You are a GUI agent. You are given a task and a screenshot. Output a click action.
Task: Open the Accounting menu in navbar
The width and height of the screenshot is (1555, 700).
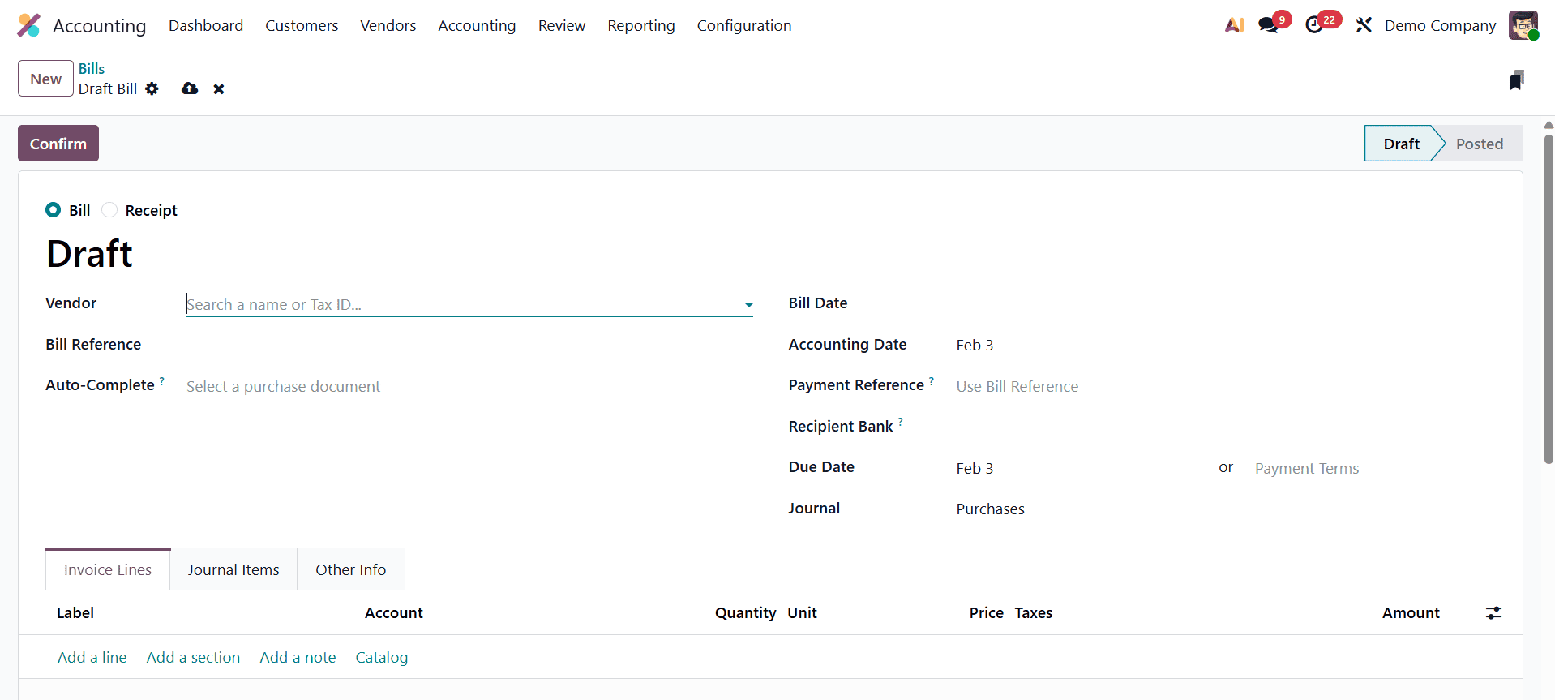click(477, 25)
